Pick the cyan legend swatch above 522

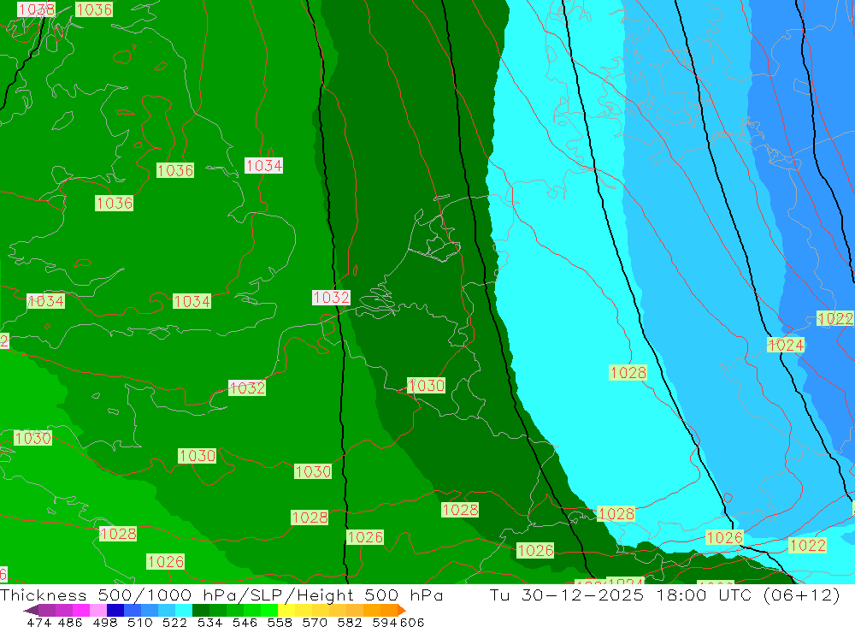184,610
